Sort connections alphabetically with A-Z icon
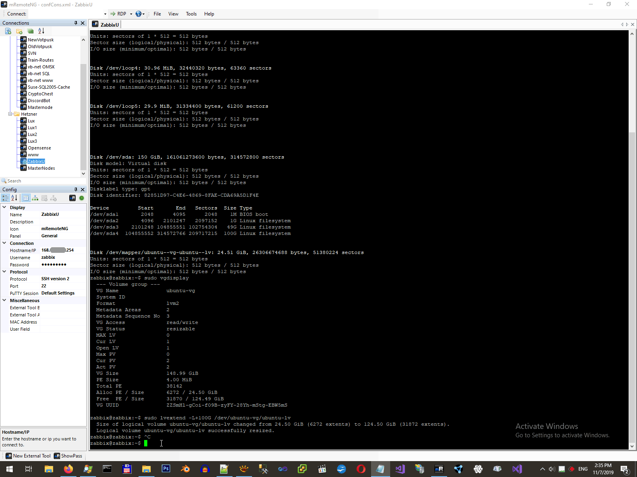This screenshot has height=477, width=637. (x=41, y=31)
